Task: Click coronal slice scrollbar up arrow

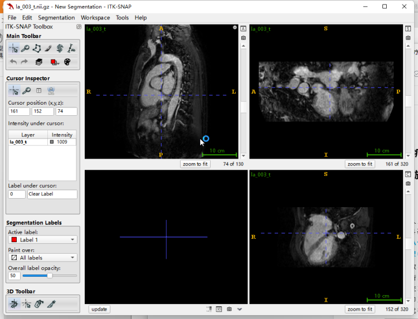Action: pos(408,192)
